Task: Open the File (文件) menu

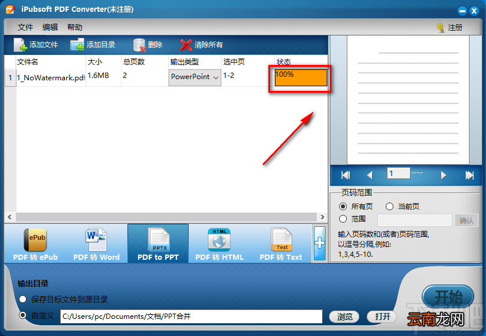Action: click(x=25, y=27)
